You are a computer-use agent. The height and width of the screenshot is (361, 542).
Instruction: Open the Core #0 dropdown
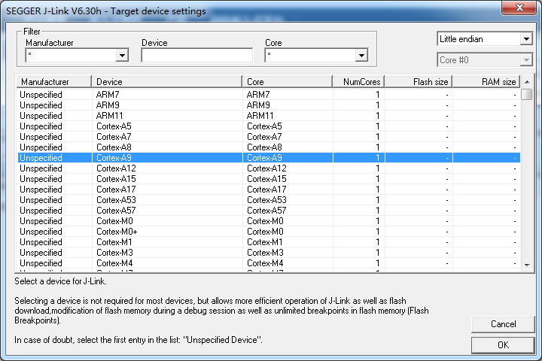coord(526,60)
